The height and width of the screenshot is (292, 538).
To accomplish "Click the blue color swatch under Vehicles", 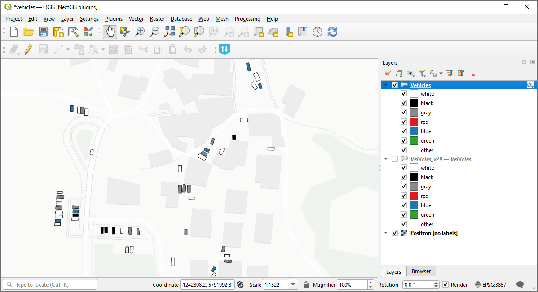I will click(414, 131).
